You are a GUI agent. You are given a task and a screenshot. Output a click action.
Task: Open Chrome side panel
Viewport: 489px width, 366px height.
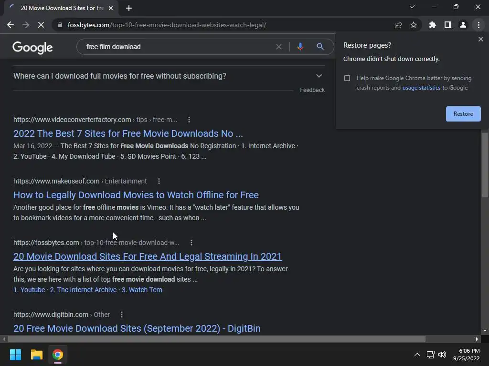point(448,25)
